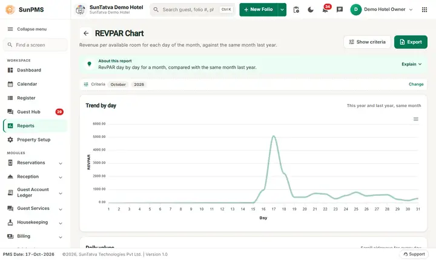The height and width of the screenshot is (260, 436).
Task: Expand the Explain dropdown
Action: (x=412, y=64)
